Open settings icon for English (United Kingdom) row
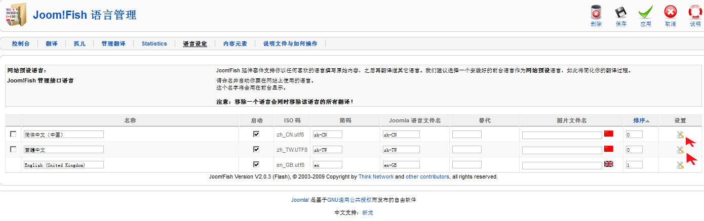Viewport: 704px width, 221px height. point(680,165)
